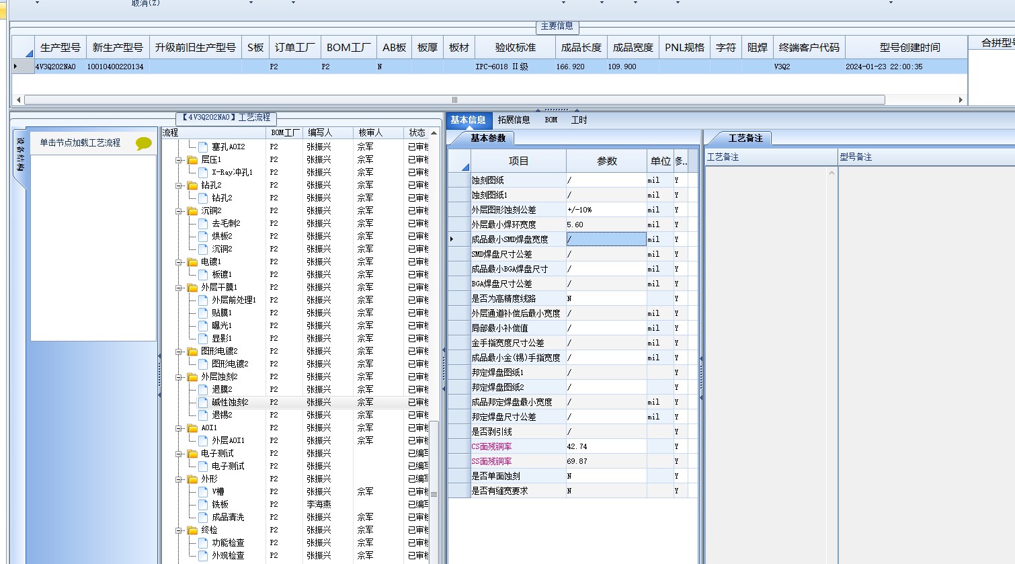Click the 成品最小SMD焊盘宽度 parameter input cell
This screenshot has height=564, width=1015.
(606, 239)
